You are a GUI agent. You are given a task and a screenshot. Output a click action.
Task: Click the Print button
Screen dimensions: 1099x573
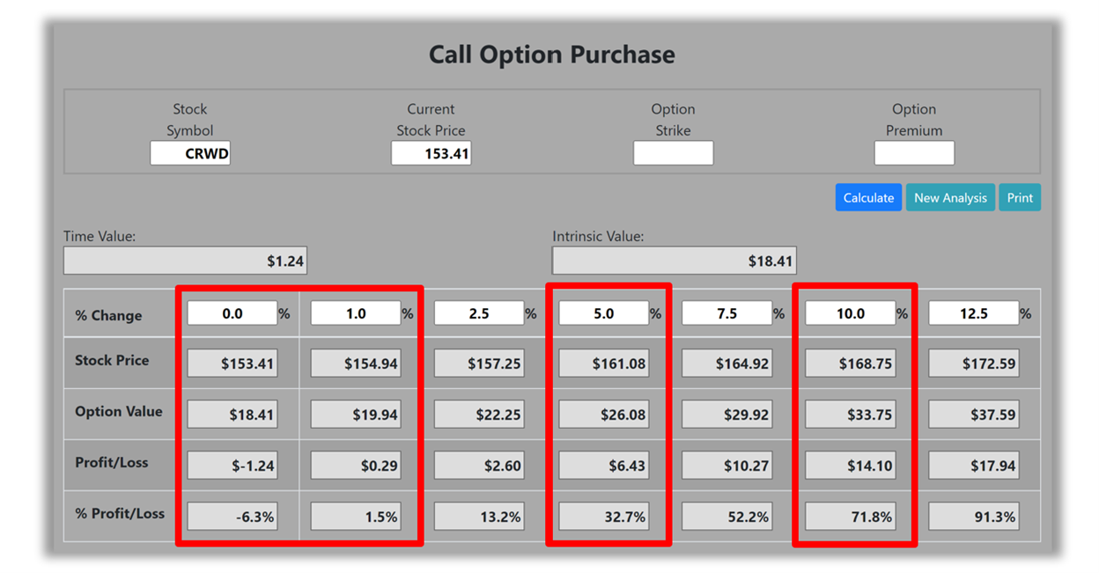(1020, 197)
